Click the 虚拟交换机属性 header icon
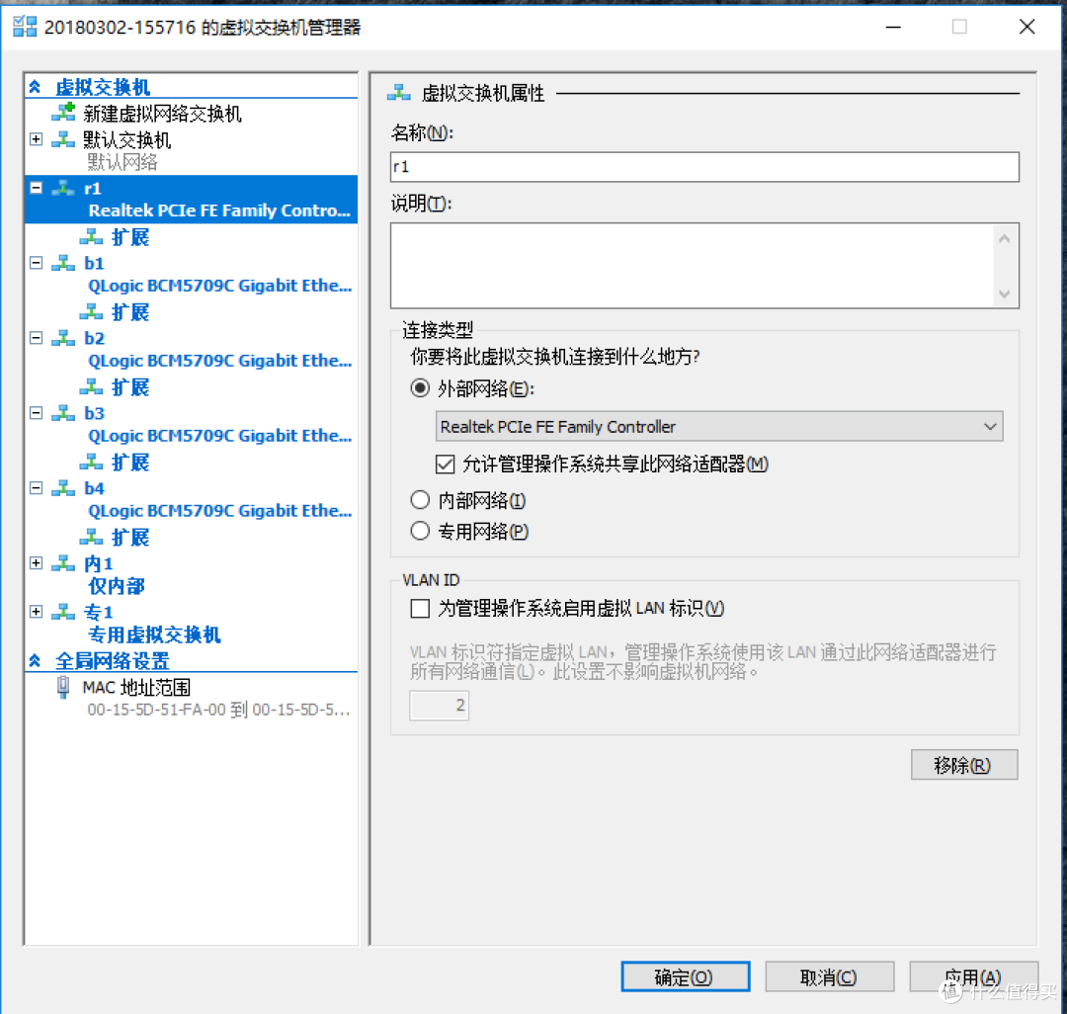Viewport: 1067px width, 1014px height. pos(399,93)
